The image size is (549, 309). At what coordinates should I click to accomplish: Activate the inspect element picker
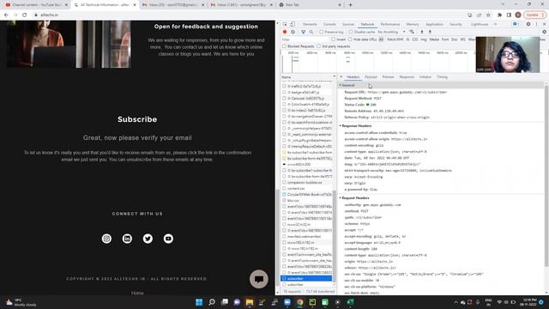[285, 24]
